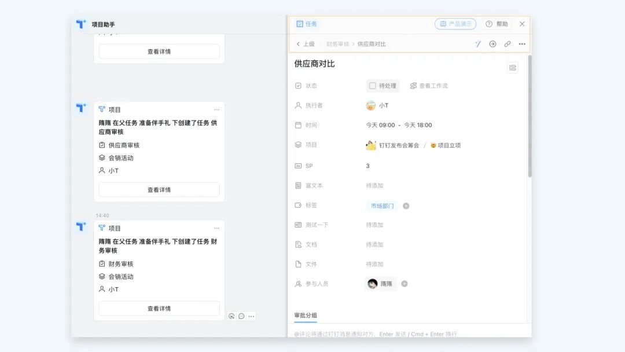Click the layout icon beside the 供应商对比 title

512,68
